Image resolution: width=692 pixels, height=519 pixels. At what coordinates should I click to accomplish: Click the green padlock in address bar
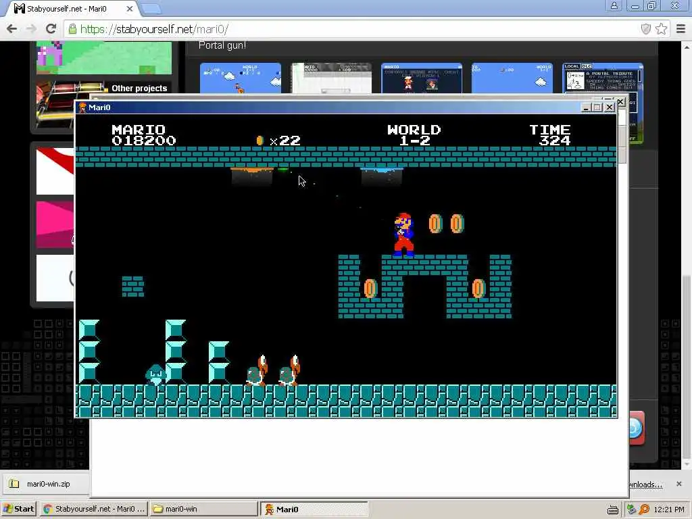pyautogui.click(x=72, y=29)
